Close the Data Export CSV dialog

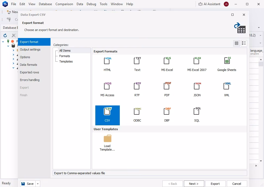[x=244, y=15]
